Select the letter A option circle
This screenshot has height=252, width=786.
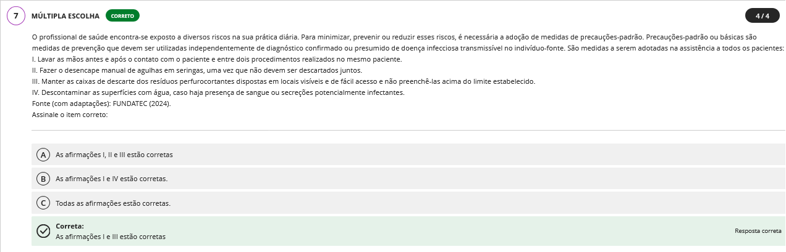click(43, 155)
